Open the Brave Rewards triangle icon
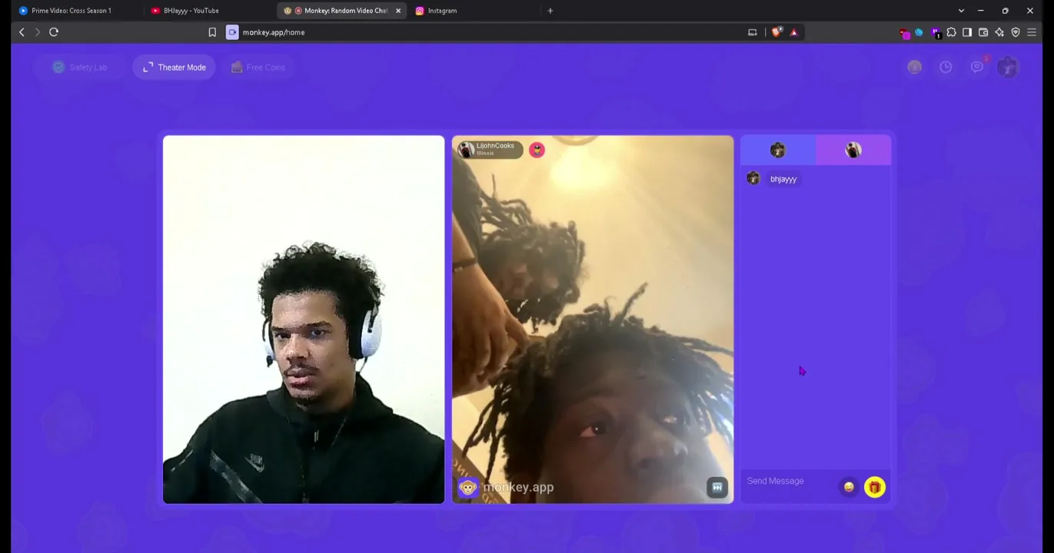 pyautogui.click(x=794, y=32)
